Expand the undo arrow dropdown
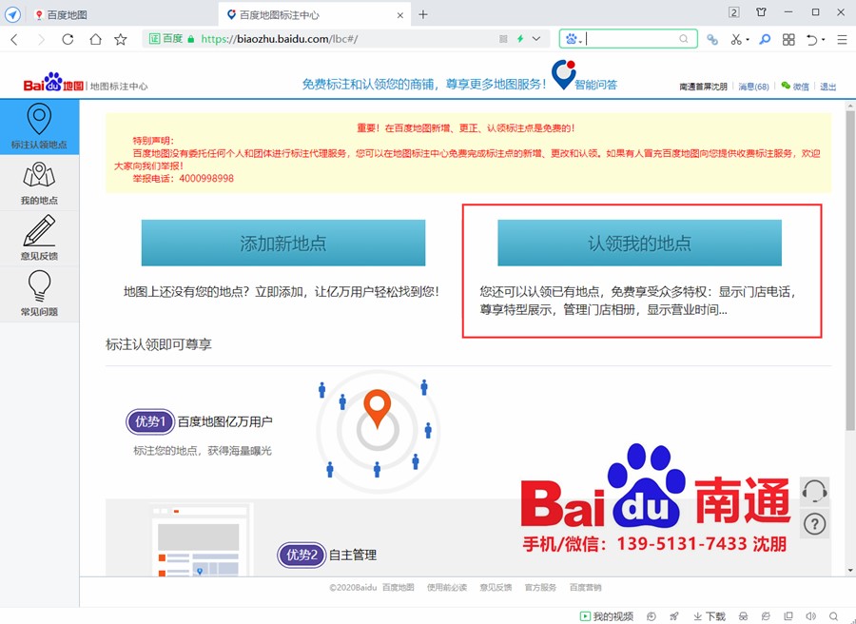The image size is (856, 624). pos(824,39)
